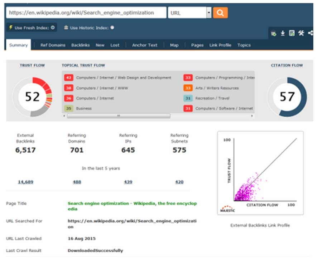Viewport: 317px width, 261px height.
Task: Click the 488 referring domains link
Action: tap(77, 182)
